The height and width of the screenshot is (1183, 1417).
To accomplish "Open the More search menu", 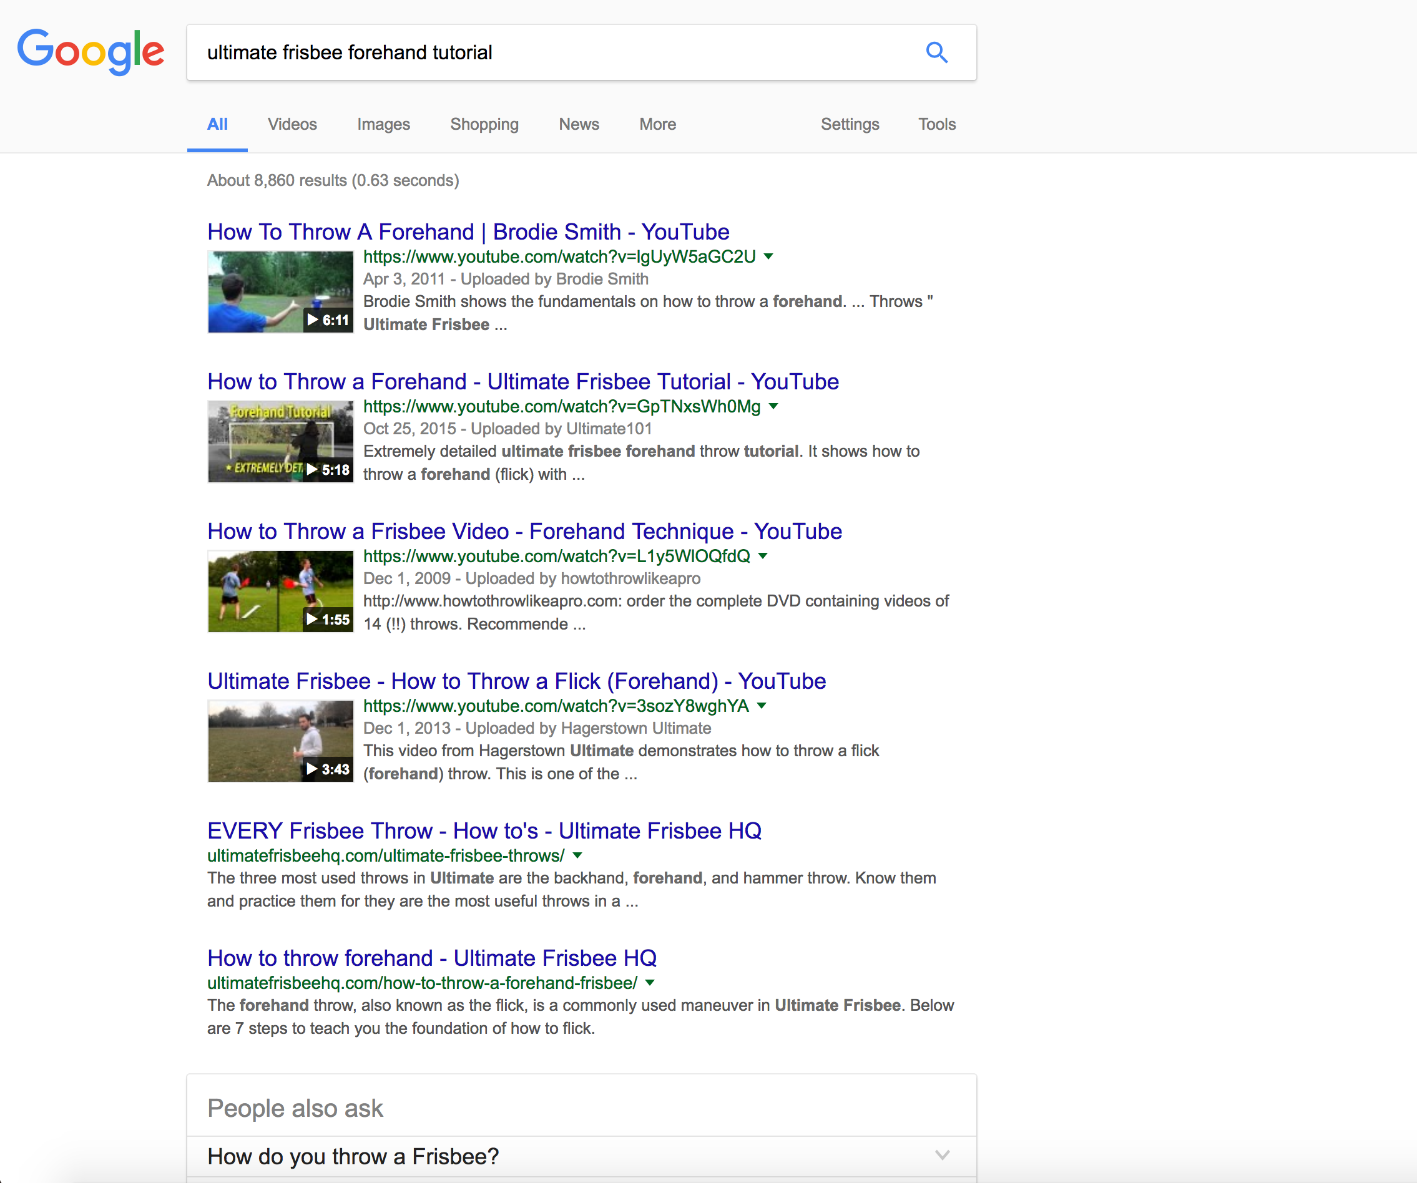I will tap(657, 124).
